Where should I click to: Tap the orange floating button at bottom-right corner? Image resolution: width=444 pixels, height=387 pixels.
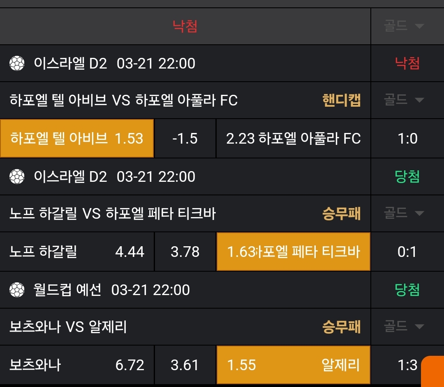pos(433,371)
